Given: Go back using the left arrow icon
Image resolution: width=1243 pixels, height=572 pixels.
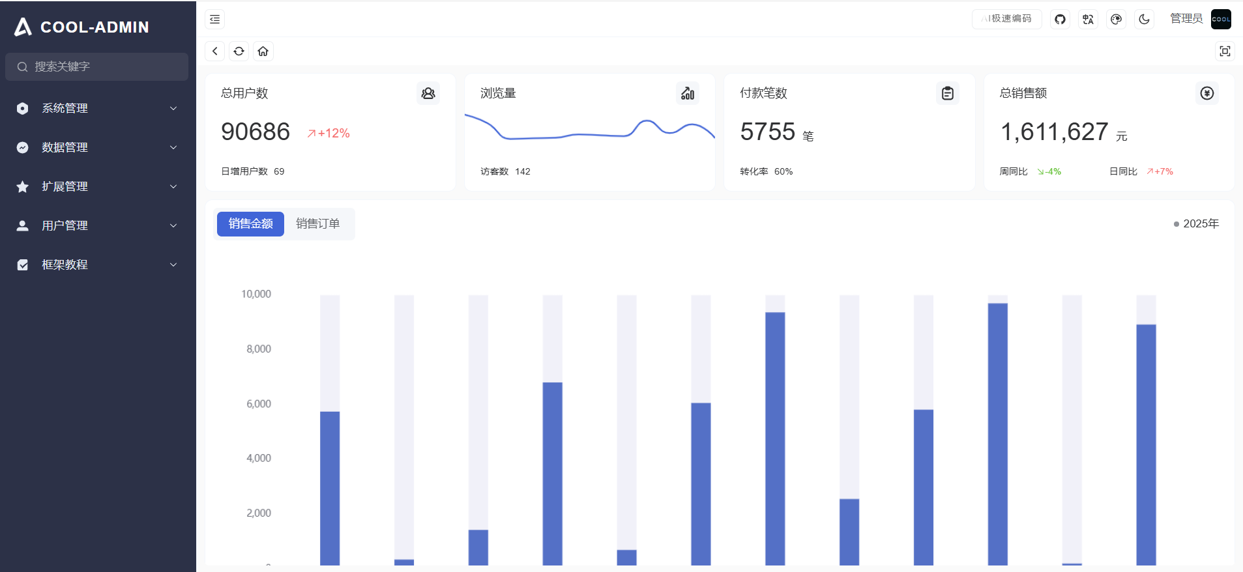Looking at the screenshot, I should pos(215,51).
